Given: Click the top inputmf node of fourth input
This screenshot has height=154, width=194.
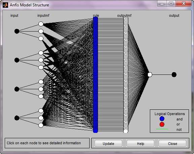Looking at the screenshot, I should (x=41, y=111).
